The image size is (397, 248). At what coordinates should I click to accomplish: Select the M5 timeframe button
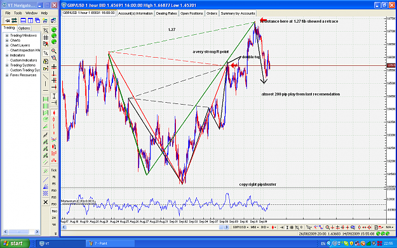tap(54, 184)
